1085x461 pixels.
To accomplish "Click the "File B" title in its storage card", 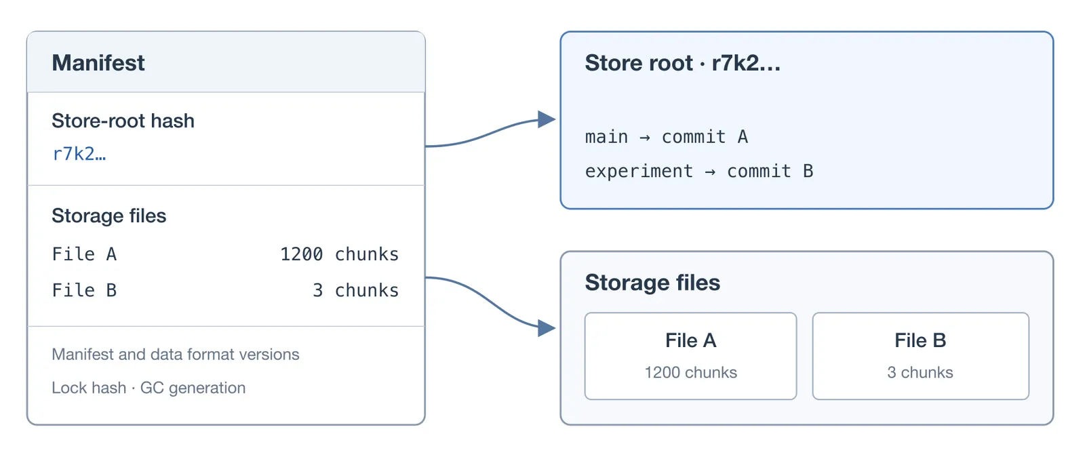I will tap(920, 340).
